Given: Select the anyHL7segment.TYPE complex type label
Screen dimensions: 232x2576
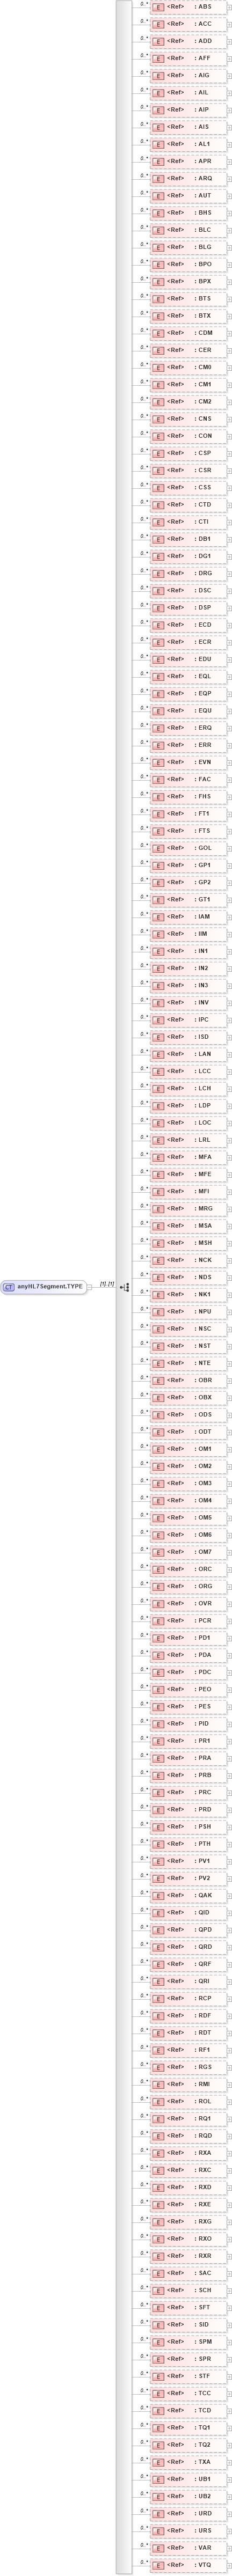Looking at the screenshot, I should pos(50,1287).
